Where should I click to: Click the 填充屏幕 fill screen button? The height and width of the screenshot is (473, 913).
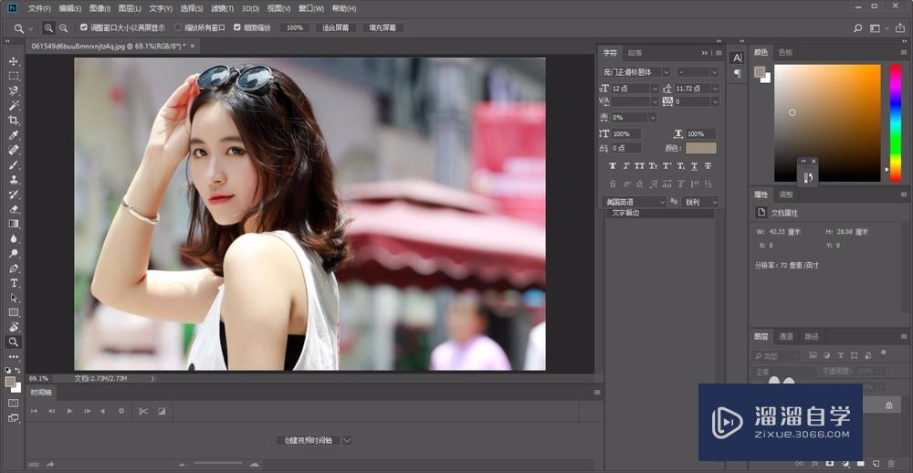383,28
